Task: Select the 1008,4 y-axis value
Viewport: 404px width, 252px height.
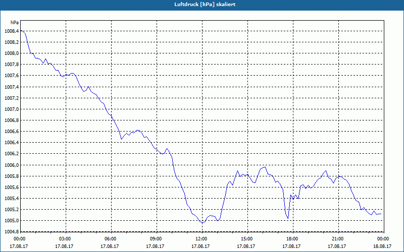Action: 12,31
